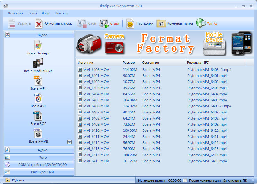Click size value 188.20M
257x184 pixels.
point(130,155)
